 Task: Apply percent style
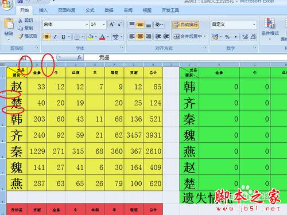tap(227, 37)
